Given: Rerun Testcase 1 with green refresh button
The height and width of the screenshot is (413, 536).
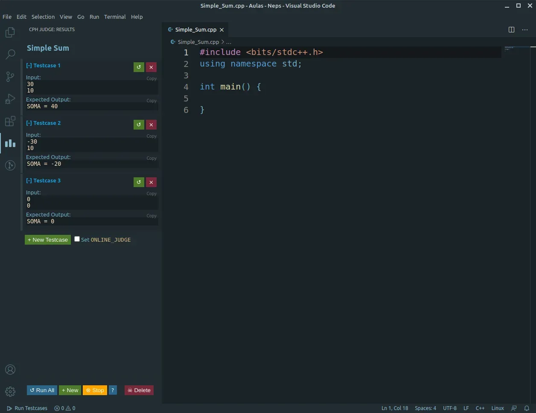Looking at the screenshot, I should point(139,67).
